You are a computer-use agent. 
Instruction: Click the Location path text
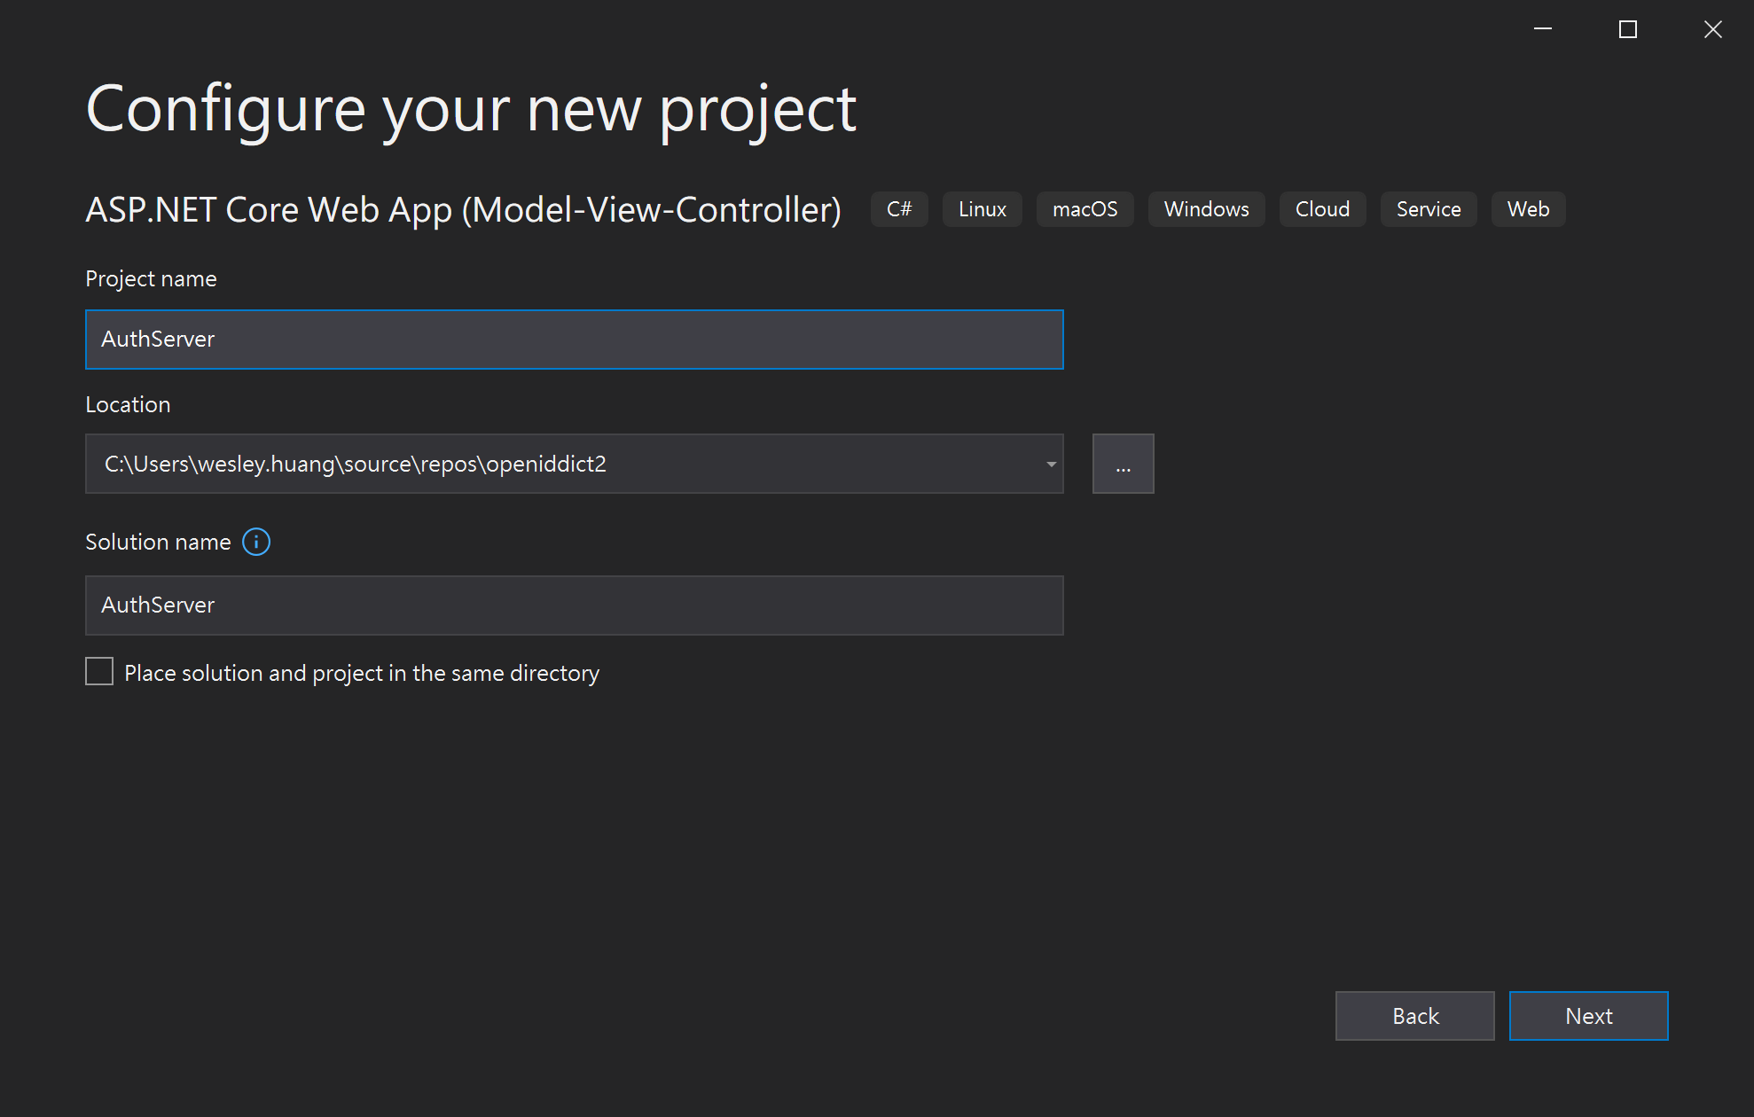tap(355, 464)
